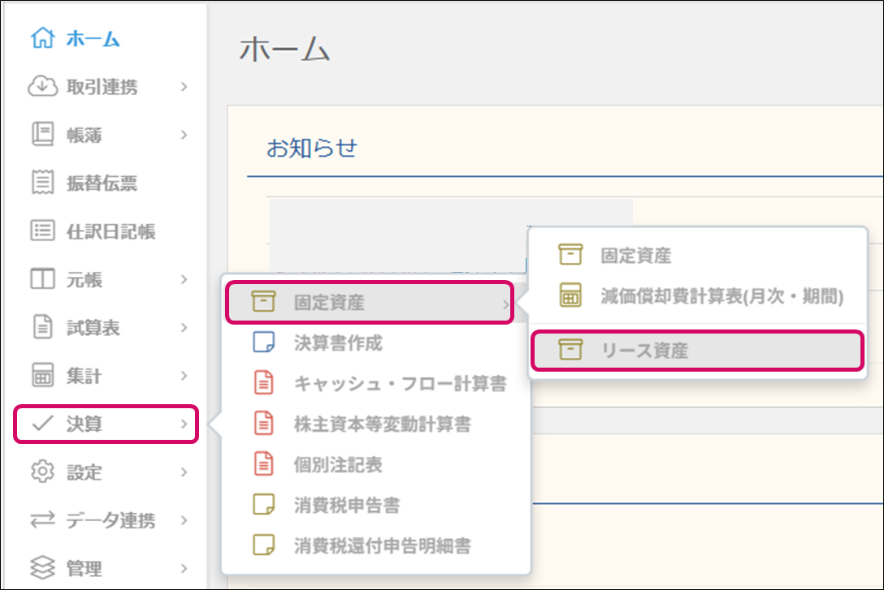Click the calculator icon for 減価償却費計算表
Image resolution: width=884 pixels, height=590 pixels.
pos(570,296)
